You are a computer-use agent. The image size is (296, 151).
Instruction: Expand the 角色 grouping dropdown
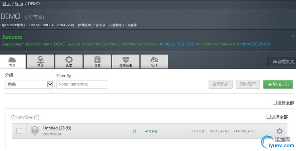point(30,84)
